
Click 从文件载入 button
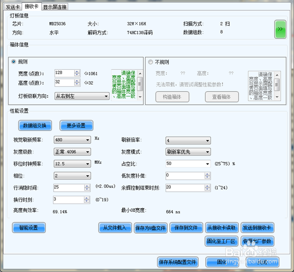tap(115, 228)
